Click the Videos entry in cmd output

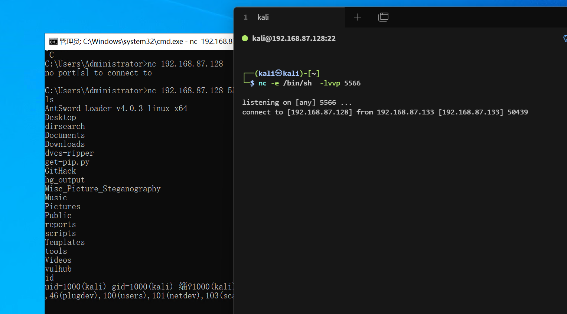(58, 260)
